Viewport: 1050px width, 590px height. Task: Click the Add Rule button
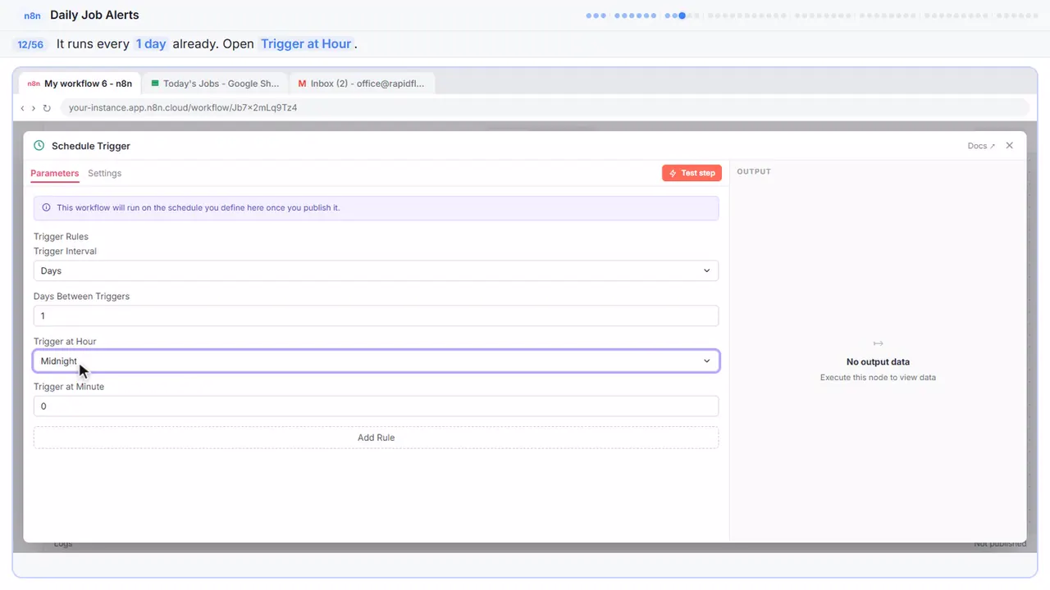point(376,438)
